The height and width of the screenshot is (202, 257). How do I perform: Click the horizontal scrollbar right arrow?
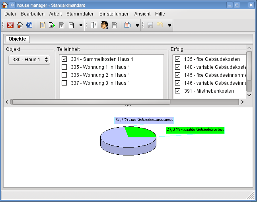[x=242, y=102]
